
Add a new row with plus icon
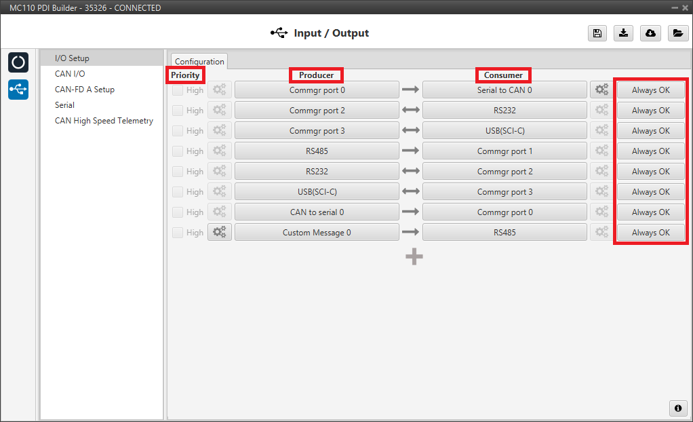(x=414, y=256)
